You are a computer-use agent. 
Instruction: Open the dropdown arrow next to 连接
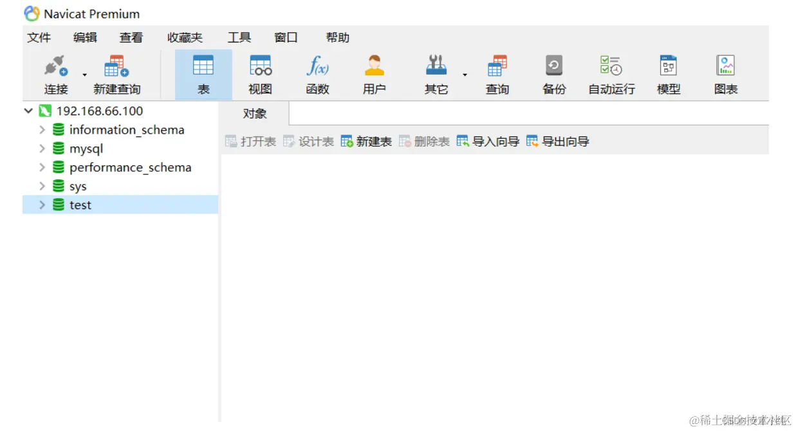click(x=84, y=75)
